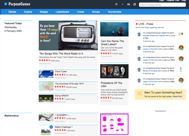Click the avatar beside Midwest States entry

coord(139,34)
